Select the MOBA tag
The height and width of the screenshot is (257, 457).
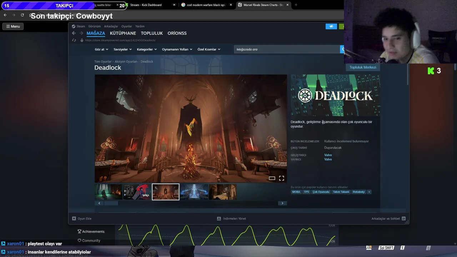coord(296,192)
